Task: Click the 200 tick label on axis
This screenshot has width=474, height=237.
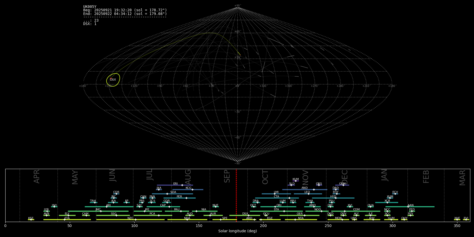Action: click(x=263, y=226)
